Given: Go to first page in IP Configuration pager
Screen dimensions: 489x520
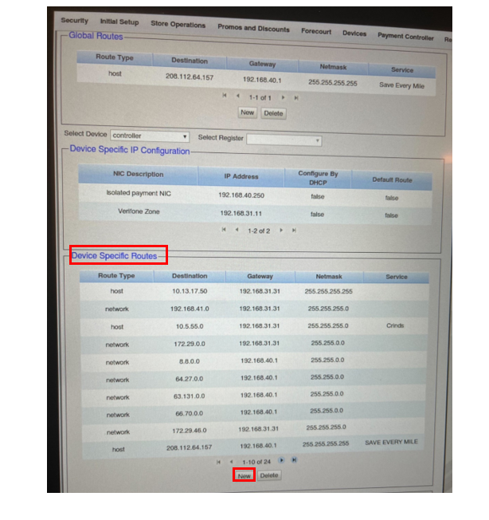Looking at the screenshot, I should 224,230.
